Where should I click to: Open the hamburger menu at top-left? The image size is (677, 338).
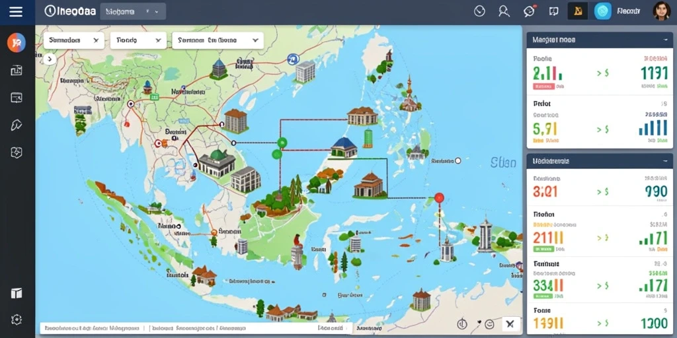pos(16,12)
